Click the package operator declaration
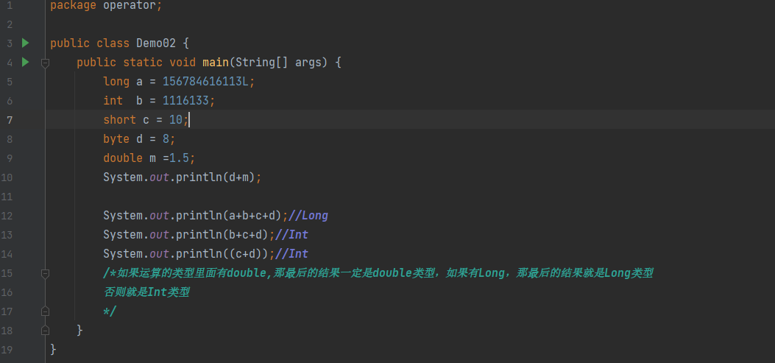 pyautogui.click(x=106, y=6)
